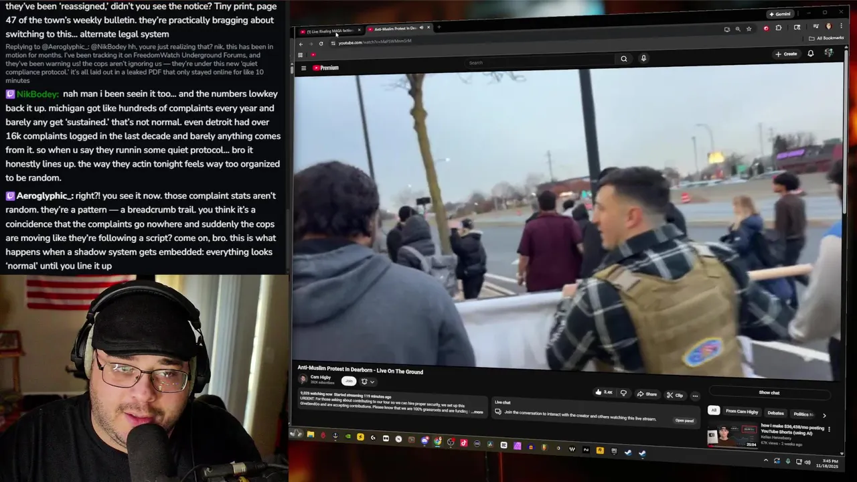The image size is (857, 482).
Task: Select the All filter chip
Action: click(714, 410)
